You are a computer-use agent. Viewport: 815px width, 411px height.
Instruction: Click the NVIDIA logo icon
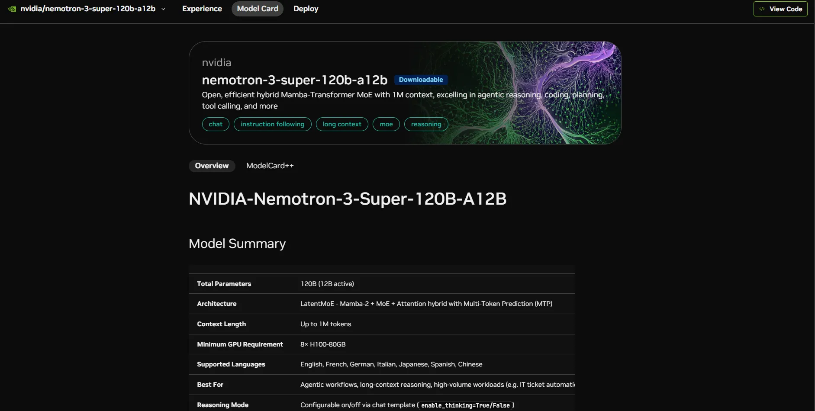click(12, 9)
